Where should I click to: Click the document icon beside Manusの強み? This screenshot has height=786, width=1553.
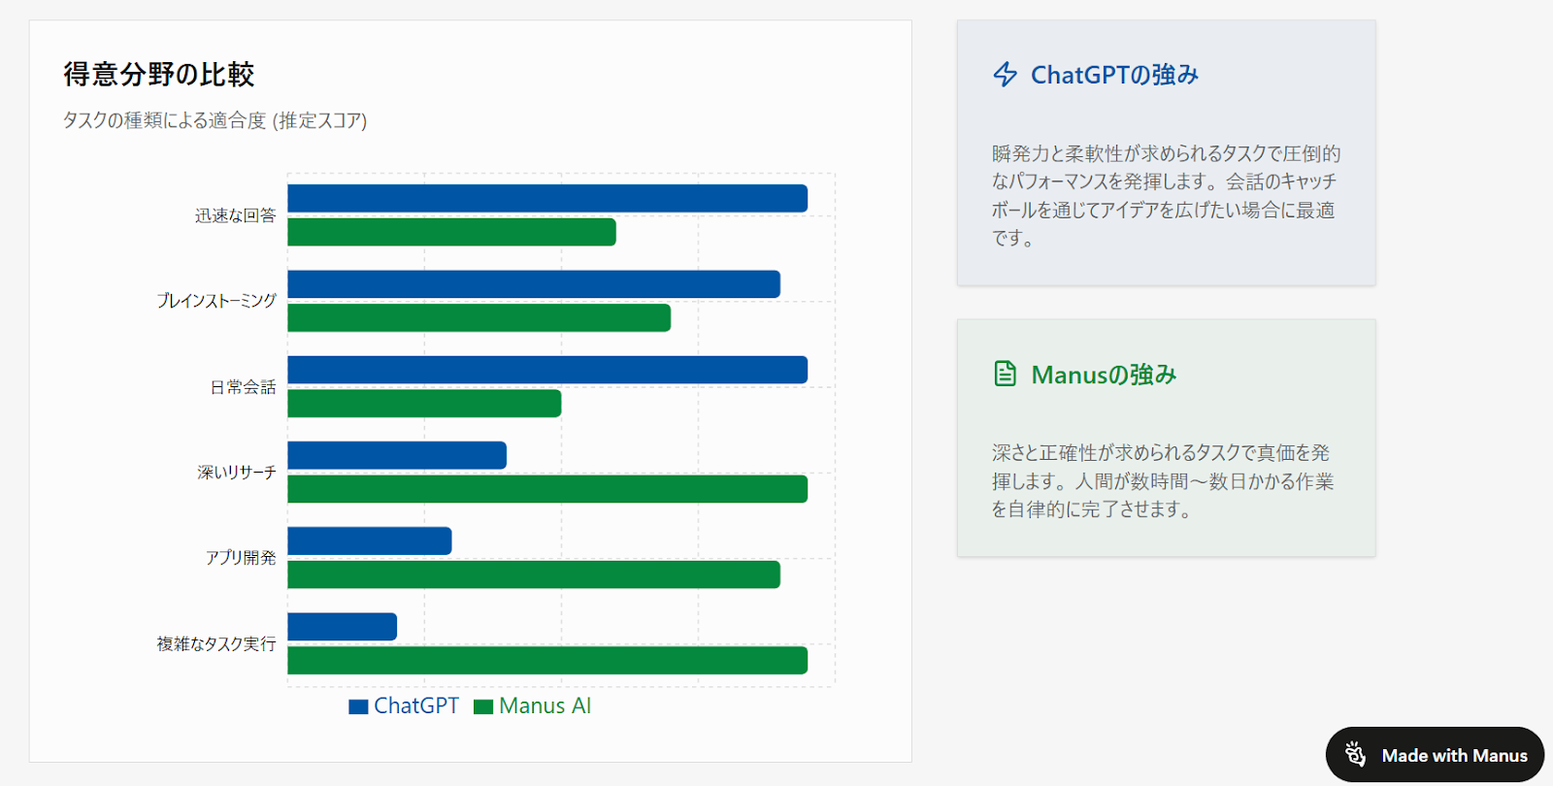point(1006,374)
